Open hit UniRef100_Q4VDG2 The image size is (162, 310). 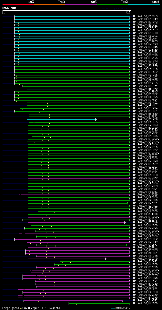(x=146, y=301)
